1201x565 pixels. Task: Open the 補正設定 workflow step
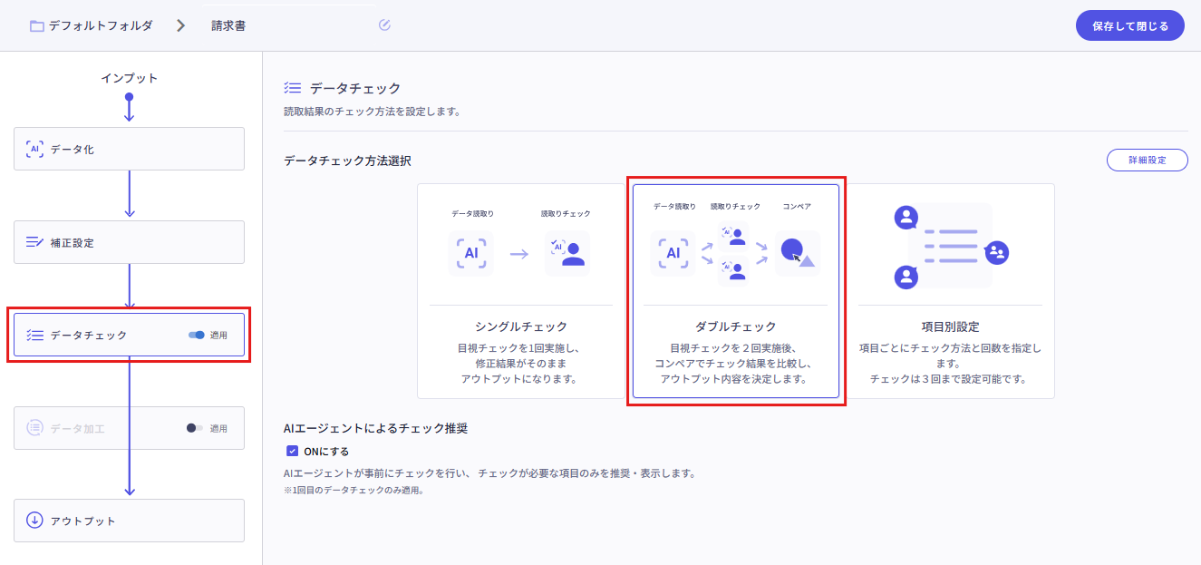point(129,243)
